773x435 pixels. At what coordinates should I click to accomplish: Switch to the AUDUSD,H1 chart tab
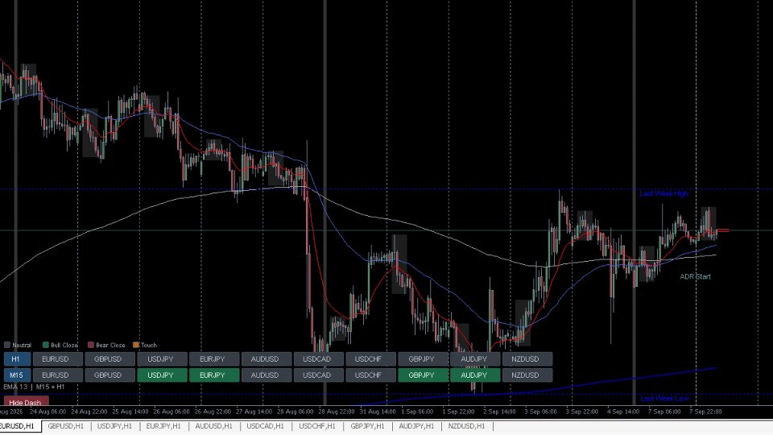coord(213,426)
